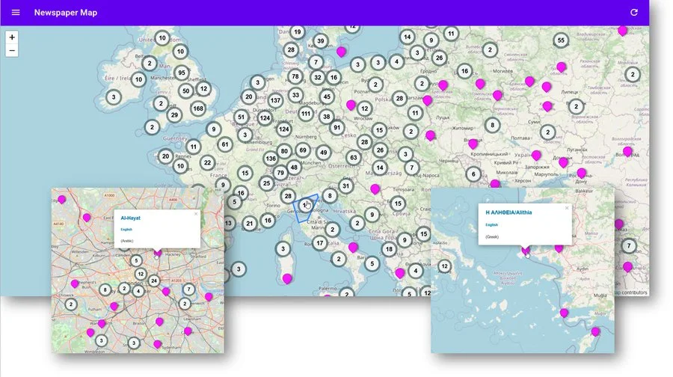Open the 111 cluster in Germany
Viewport: 673px width, 377px height.
click(x=306, y=114)
